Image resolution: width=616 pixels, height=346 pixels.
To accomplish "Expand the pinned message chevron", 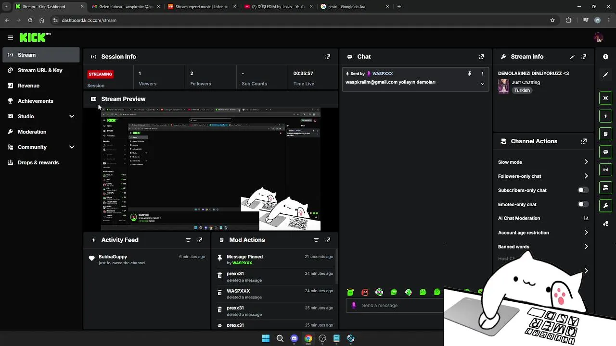I will tap(482, 84).
